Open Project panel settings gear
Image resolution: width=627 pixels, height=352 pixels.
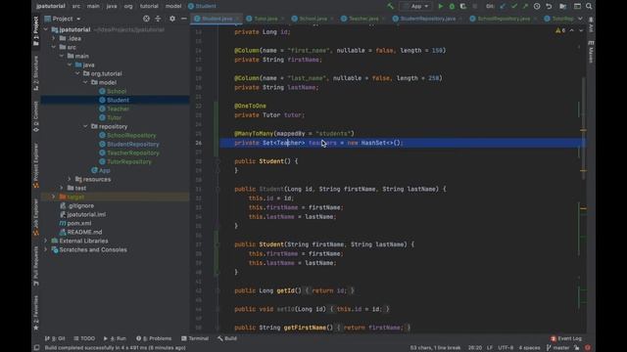click(x=172, y=19)
